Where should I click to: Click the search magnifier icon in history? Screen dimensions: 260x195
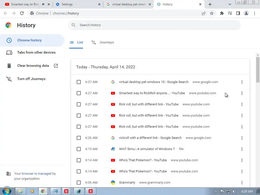73,25
